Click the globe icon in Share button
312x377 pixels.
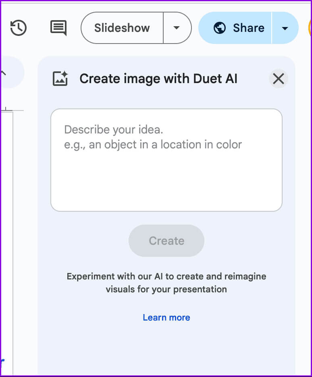220,28
